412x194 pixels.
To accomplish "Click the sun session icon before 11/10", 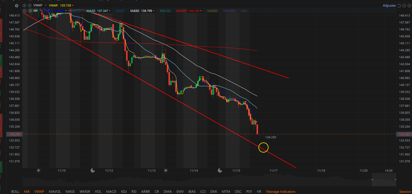I will [38, 171].
